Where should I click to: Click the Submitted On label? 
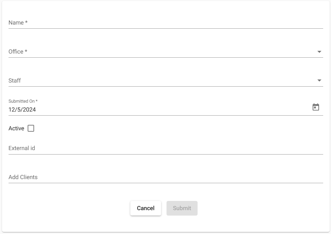point(23,101)
